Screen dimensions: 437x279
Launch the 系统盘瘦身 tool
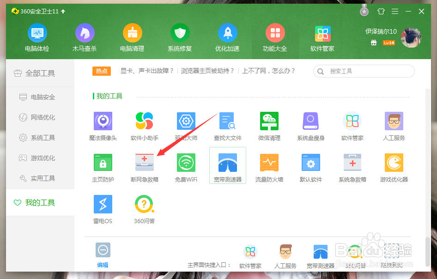311,126
